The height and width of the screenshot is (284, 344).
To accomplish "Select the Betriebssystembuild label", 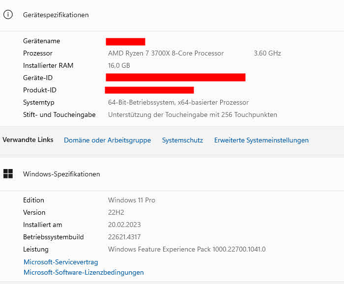I will pos(53,237).
